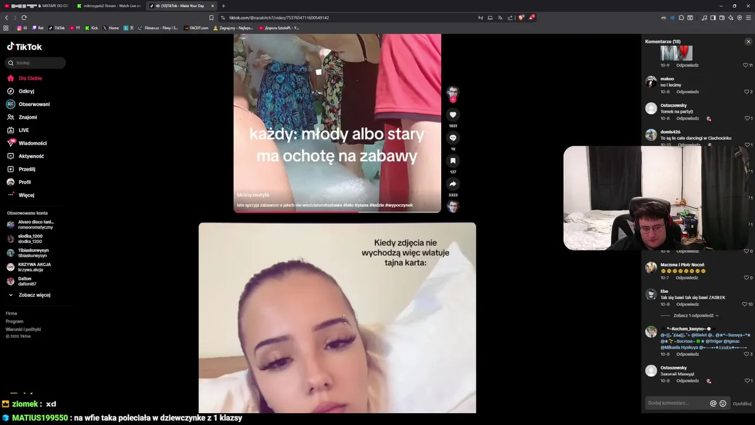The height and width of the screenshot is (425, 755).
Task: Open Obserwowani in sidebar
Action: [x=34, y=104]
